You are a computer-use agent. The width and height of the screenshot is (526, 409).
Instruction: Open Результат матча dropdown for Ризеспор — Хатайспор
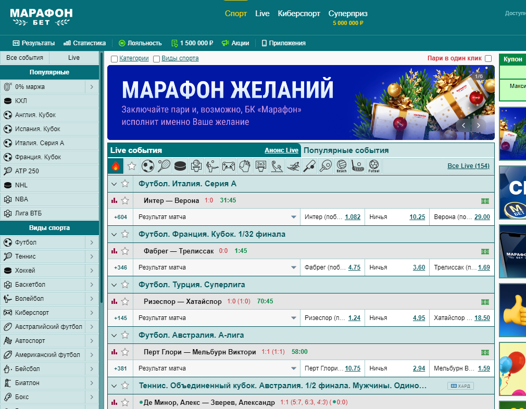pyautogui.click(x=217, y=318)
